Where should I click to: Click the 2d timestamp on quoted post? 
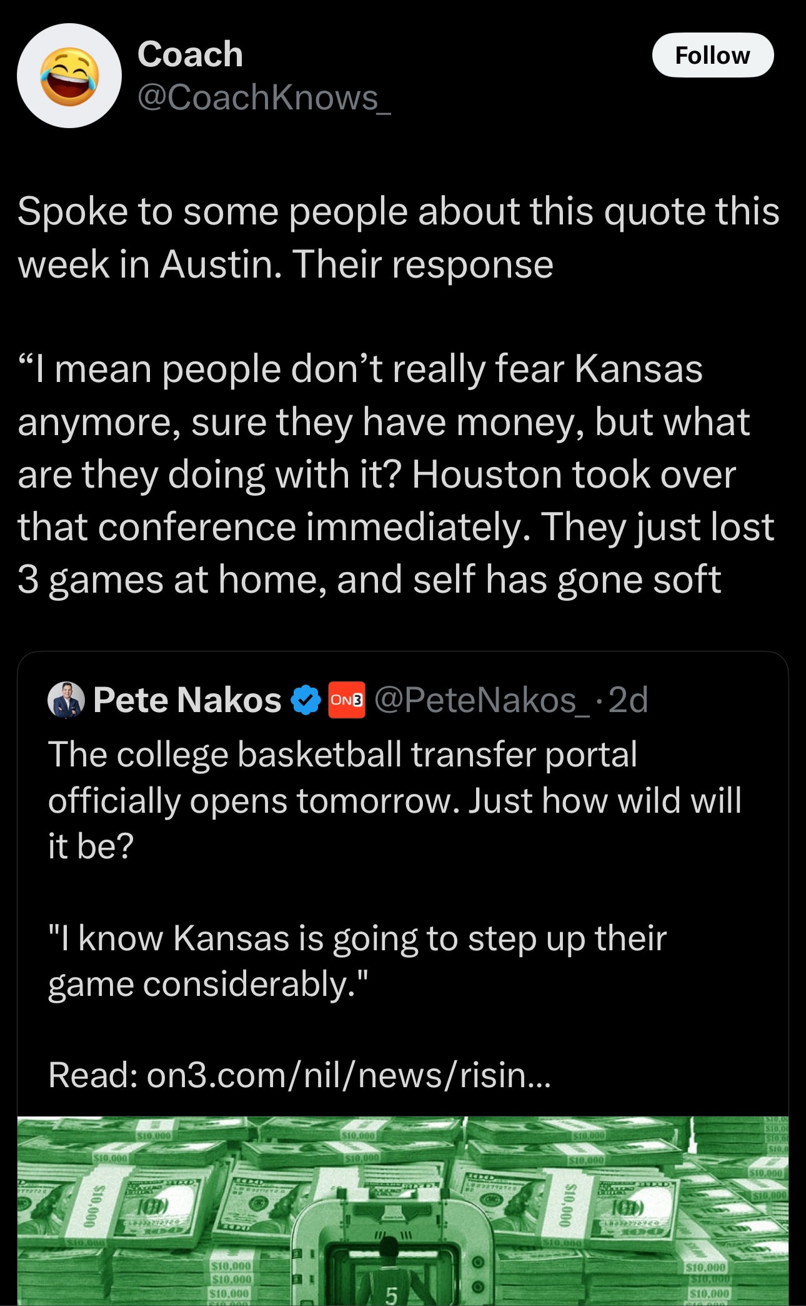[628, 700]
